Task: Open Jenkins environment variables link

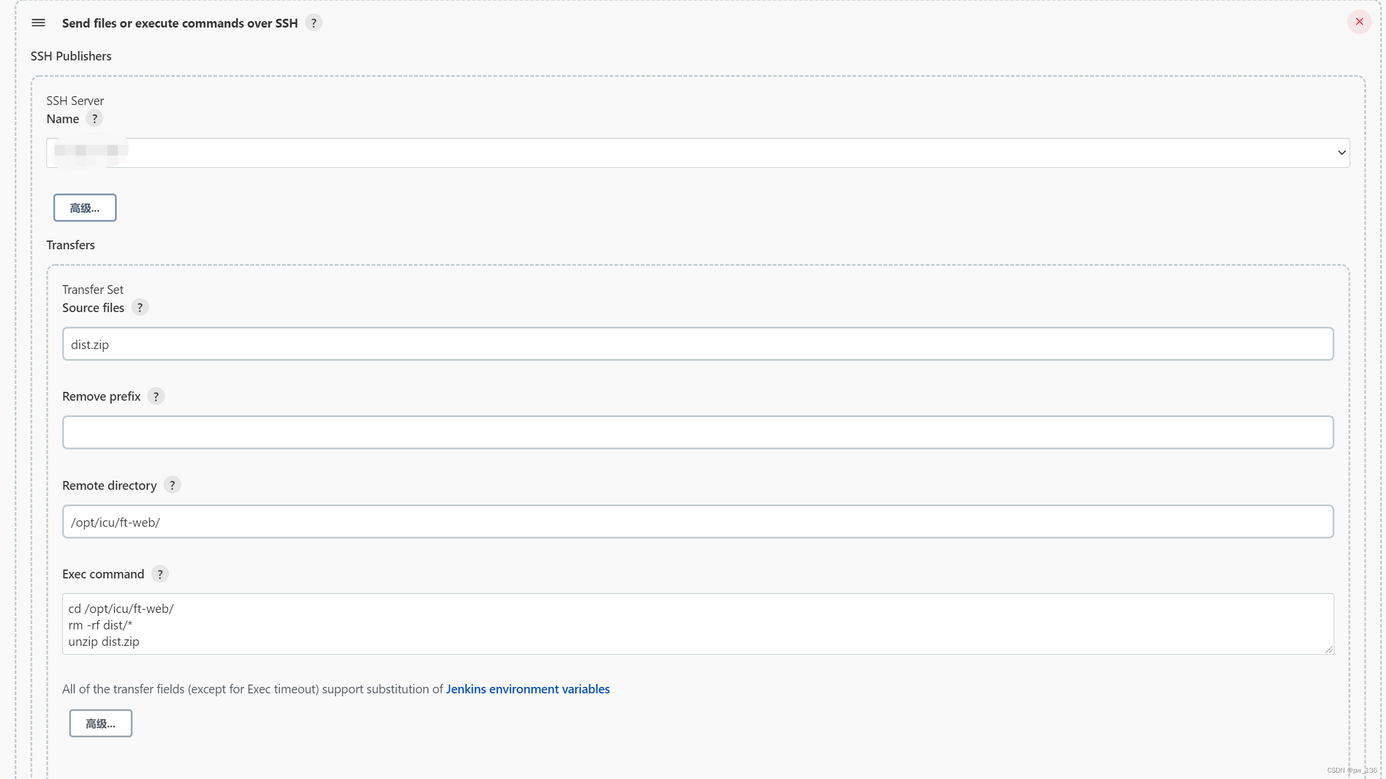Action: click(527, 689)
